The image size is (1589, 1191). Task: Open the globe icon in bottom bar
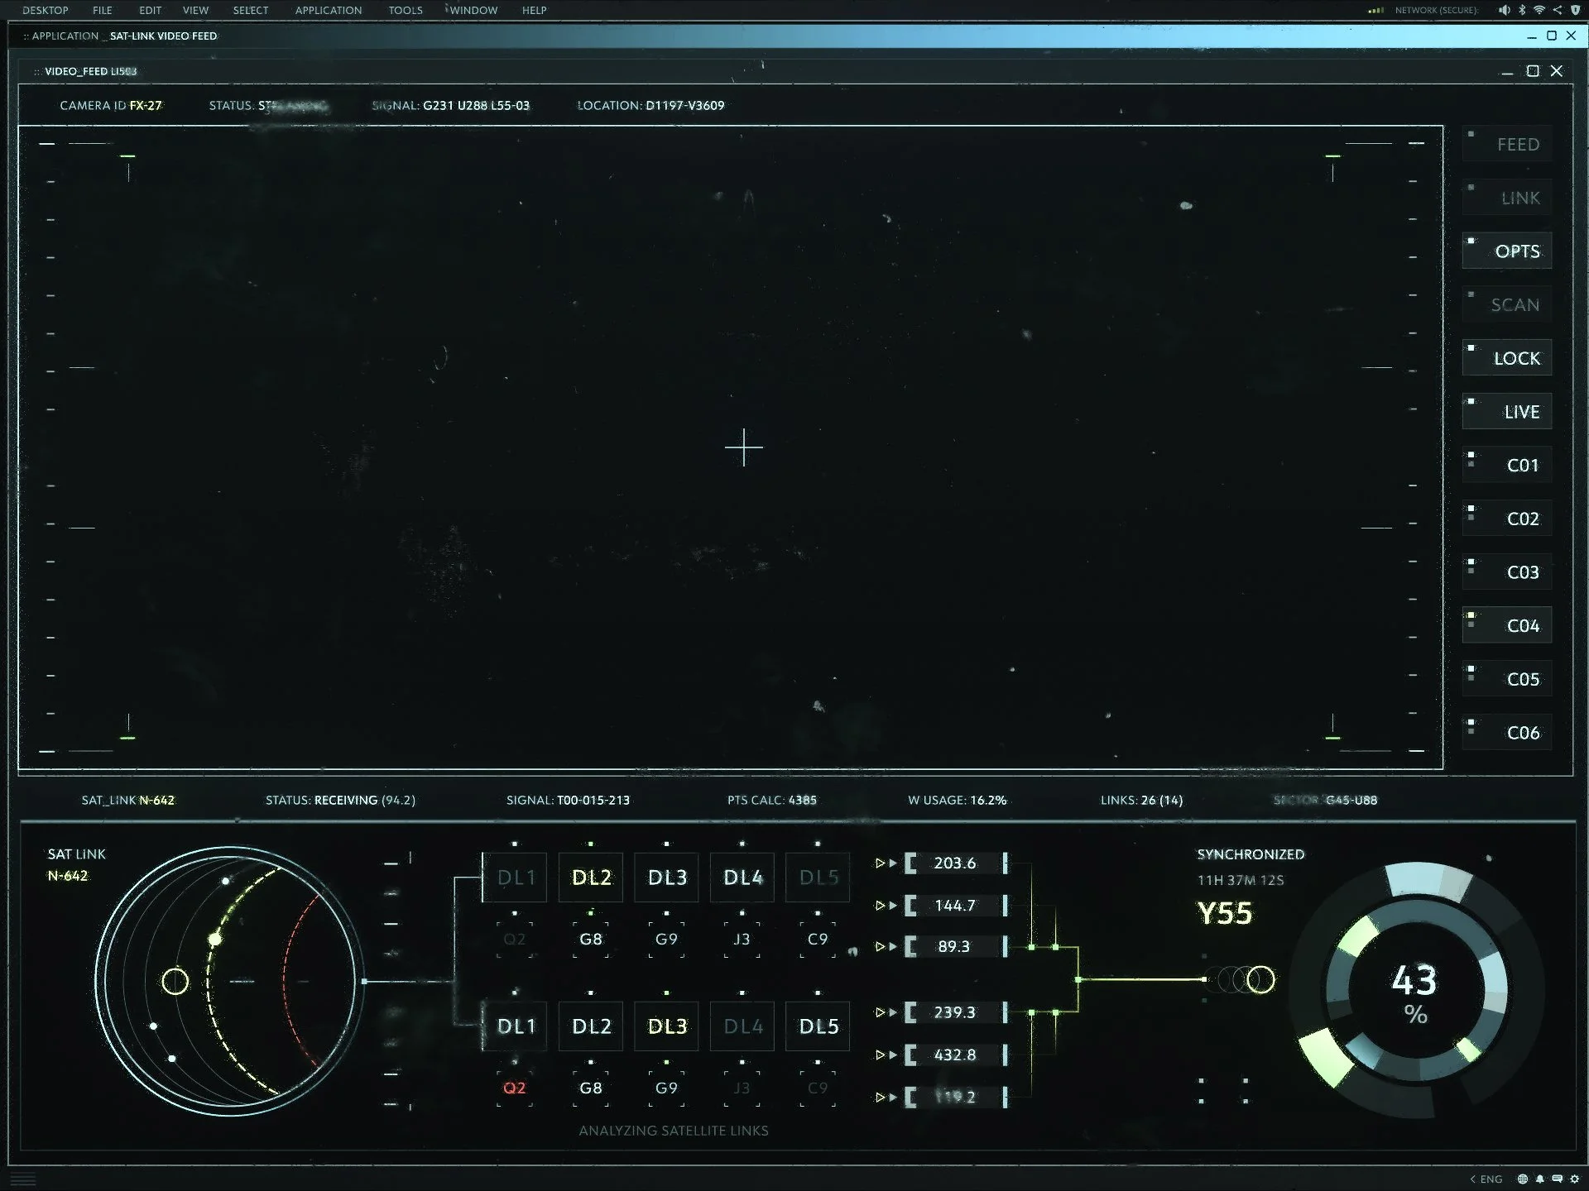pos(1522,1179)
